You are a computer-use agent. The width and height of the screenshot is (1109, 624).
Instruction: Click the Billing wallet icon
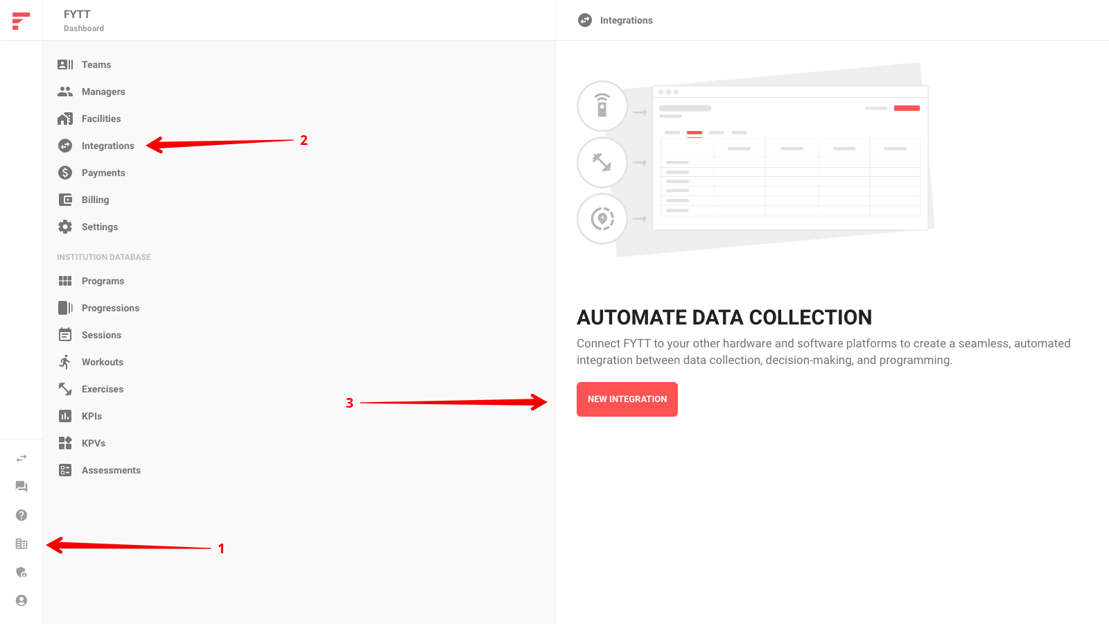tap(65, 200)
